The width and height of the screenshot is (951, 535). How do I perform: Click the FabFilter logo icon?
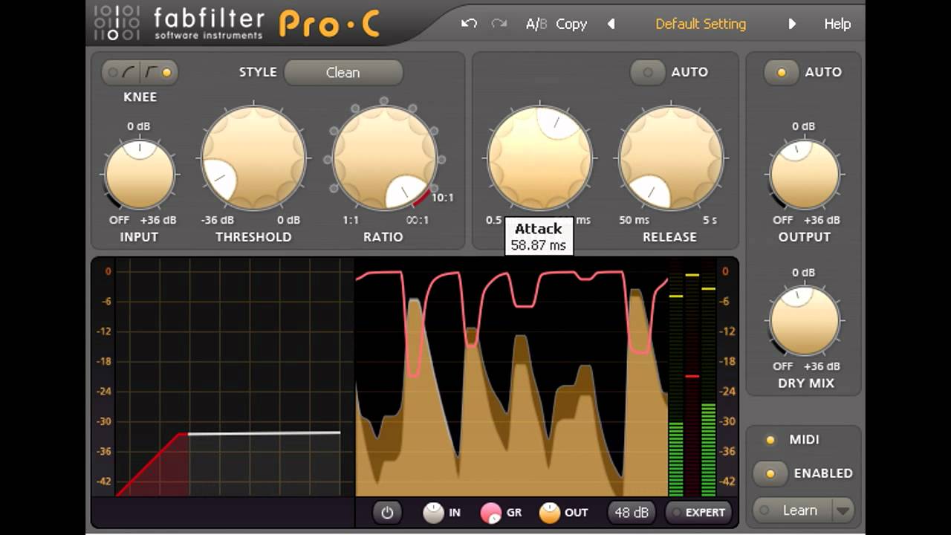pos(117,22)
